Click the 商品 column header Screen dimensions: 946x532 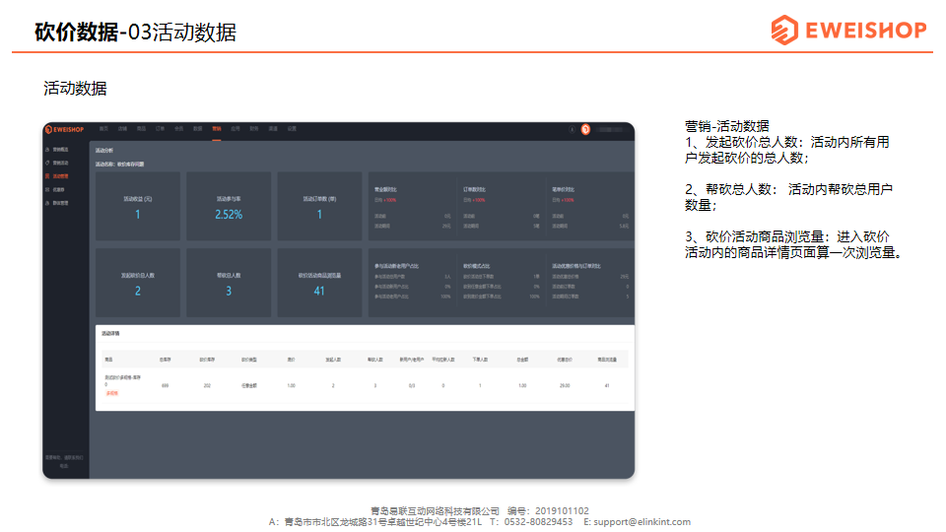click(108, 360)
